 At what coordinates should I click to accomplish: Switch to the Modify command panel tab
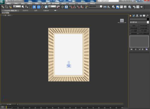pyautogui.click(x=134, y=16)
